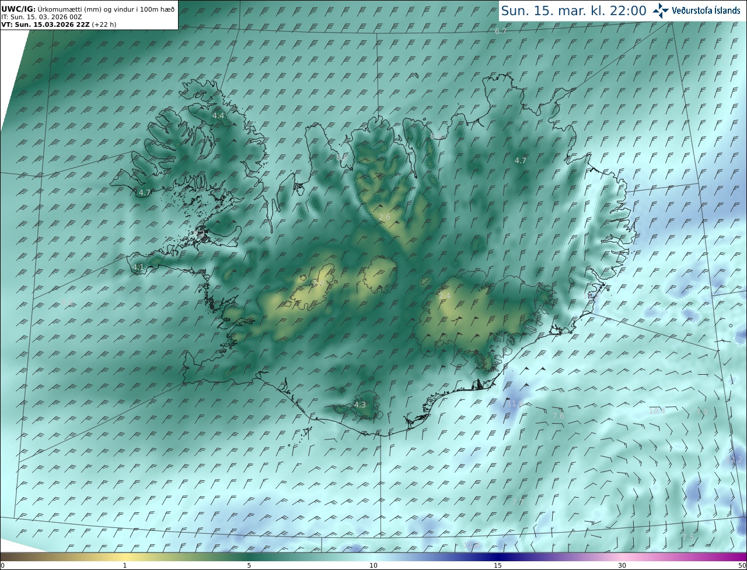Click the '10' tick label on the color scale
The width and height of the screenshot is (747, 570).
pyautogui.click(x=373, y=565)
